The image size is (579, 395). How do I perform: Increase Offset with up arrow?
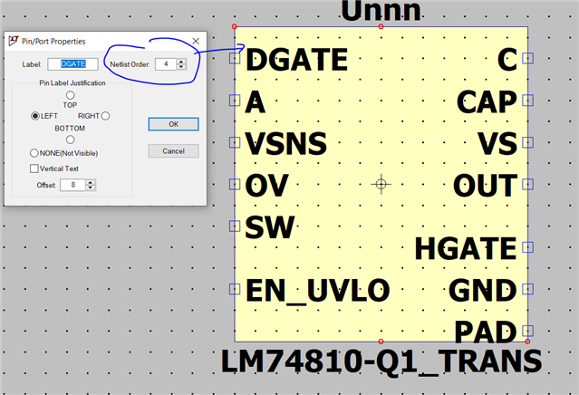(91, 182)
